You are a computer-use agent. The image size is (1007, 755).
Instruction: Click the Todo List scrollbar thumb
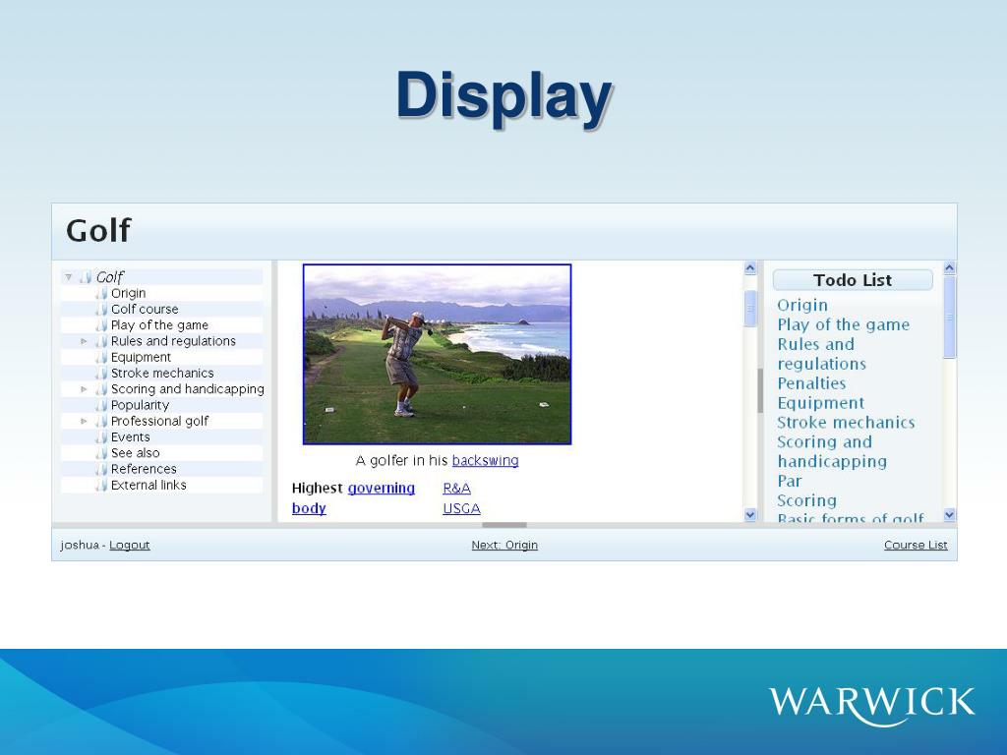pos(950,318)
